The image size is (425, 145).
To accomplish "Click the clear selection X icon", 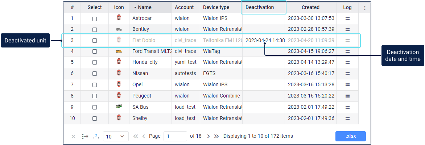I will (74, 136).
